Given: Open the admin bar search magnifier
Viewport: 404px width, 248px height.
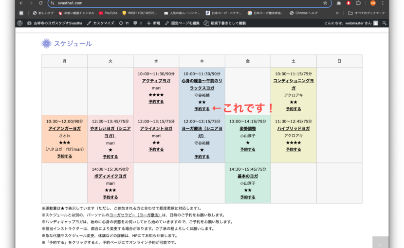Looking at the screenshot, I should click(384, 23).
